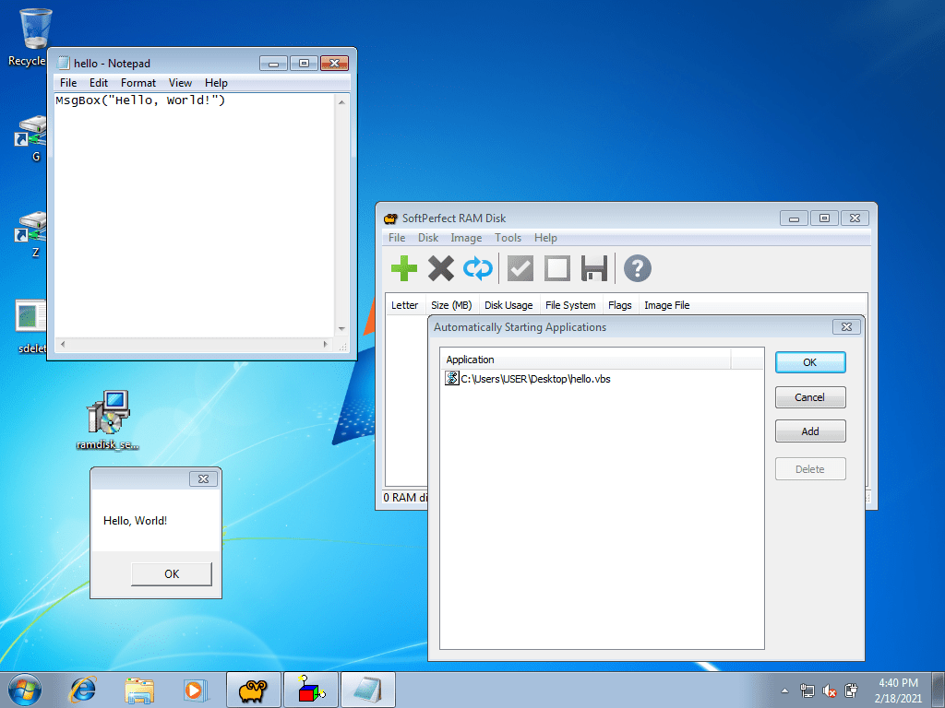Select the G drive shortcut on desktop

(x=31, y=140)
